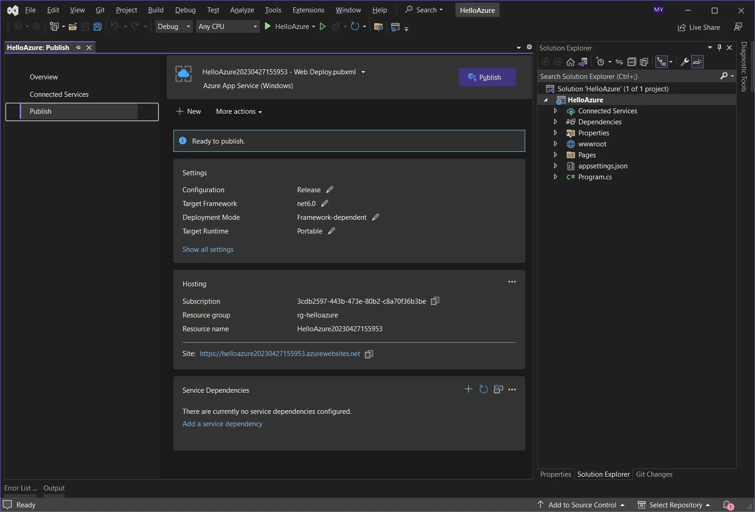Viewport: 755px width, 512px height.
Task: Open Debug configuration dropdown
Action: point(174,27)
